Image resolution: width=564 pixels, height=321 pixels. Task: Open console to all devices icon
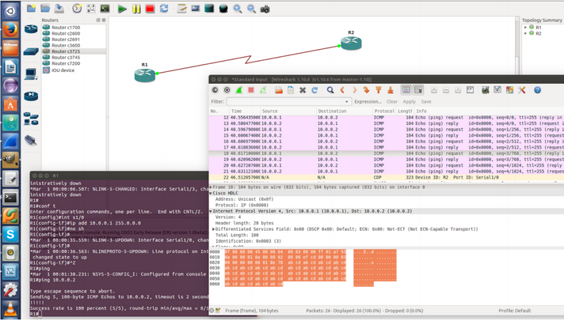coord(105,9)
